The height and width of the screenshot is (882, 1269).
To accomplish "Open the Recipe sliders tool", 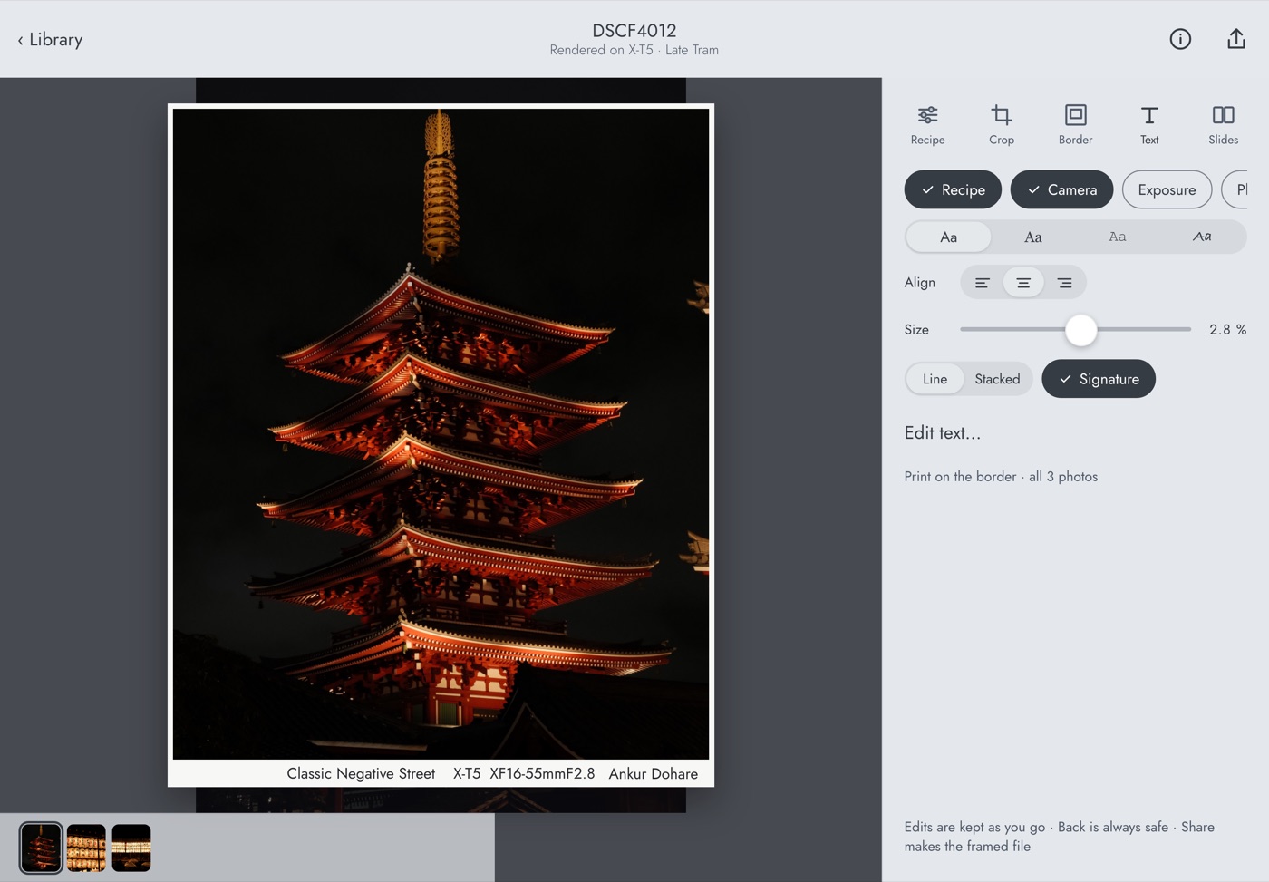I will coord(927,124).
